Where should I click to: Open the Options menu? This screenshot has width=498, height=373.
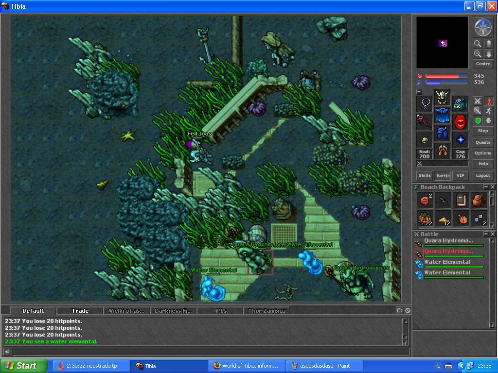click(x=483, y=153)
